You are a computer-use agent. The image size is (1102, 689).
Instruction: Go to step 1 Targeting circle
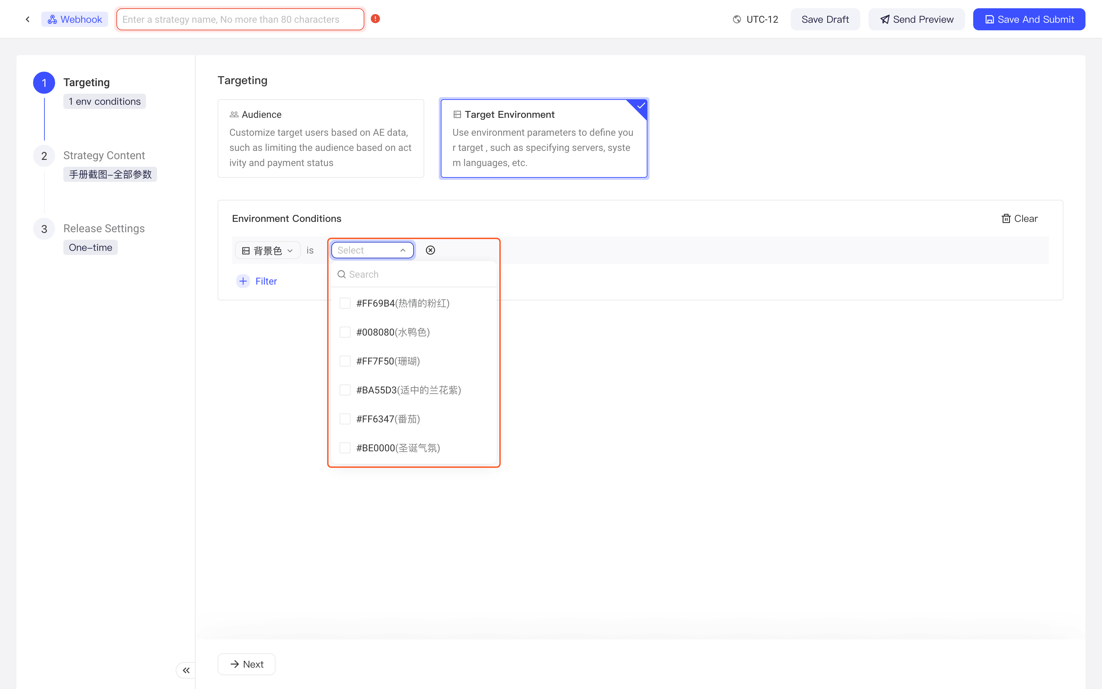click(44, 82)
